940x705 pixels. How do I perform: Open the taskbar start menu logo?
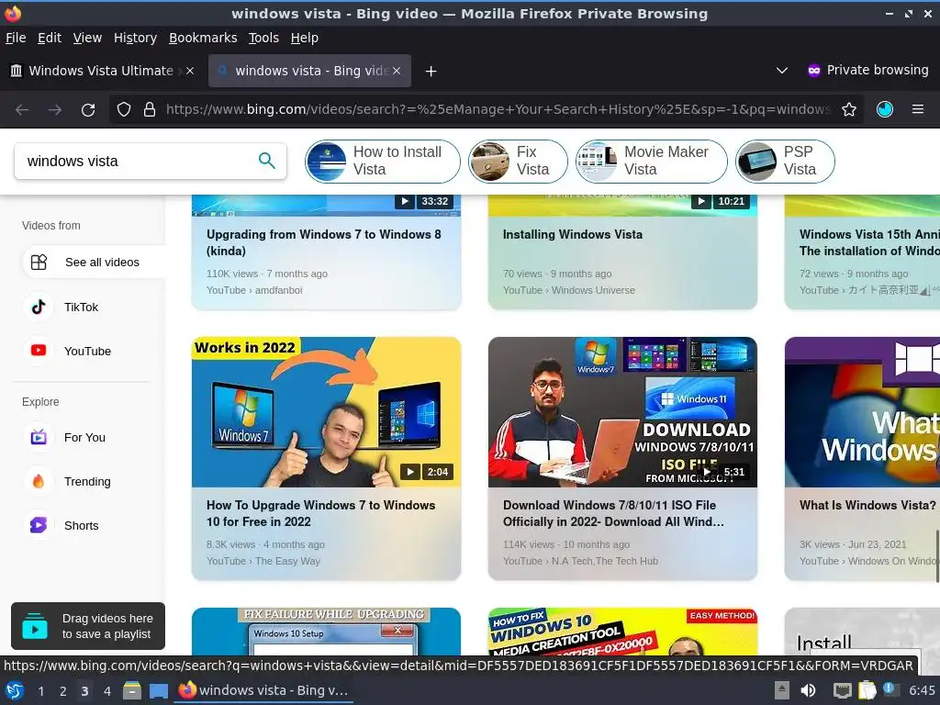(x=15, y=690)
